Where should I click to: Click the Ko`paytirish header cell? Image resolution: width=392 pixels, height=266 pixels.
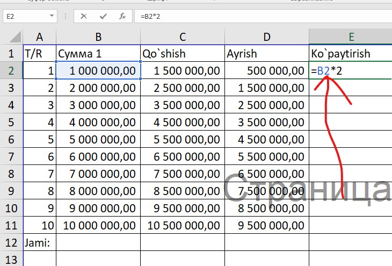351,54
